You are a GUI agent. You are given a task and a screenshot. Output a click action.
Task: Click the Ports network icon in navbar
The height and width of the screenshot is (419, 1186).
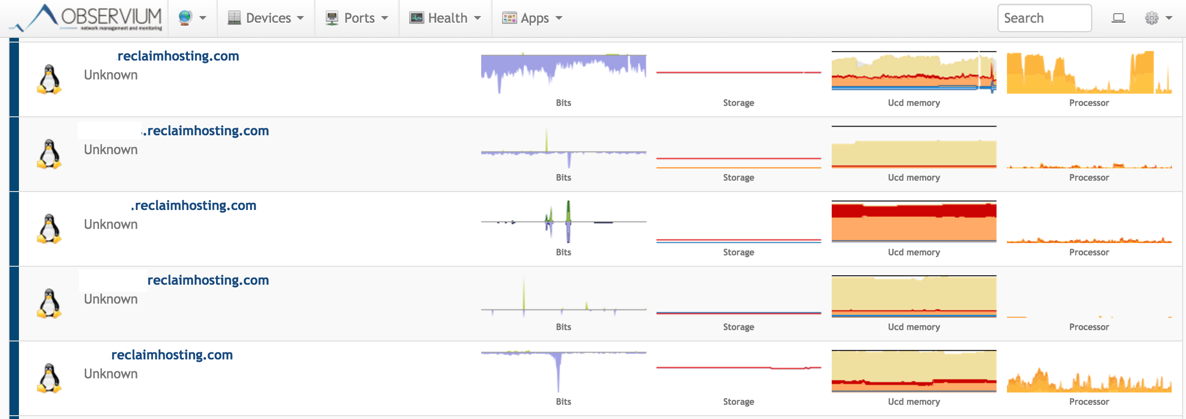(x=332, y=18)
